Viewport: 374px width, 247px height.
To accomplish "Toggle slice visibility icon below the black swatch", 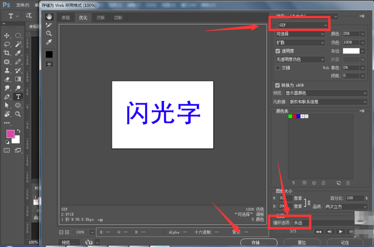I will pyautogui.click(x=49, y=64).
